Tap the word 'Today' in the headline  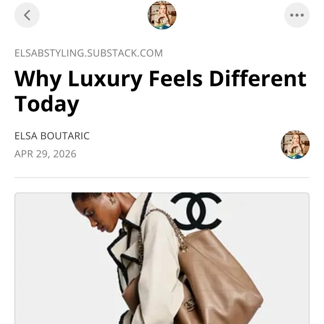click(47, 104)
